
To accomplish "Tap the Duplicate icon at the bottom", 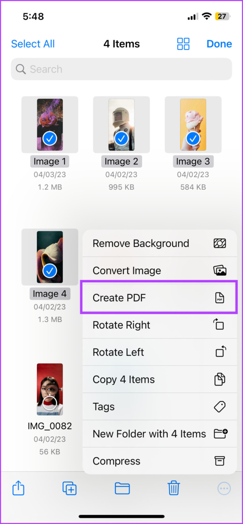I will (x=70, y=489).
